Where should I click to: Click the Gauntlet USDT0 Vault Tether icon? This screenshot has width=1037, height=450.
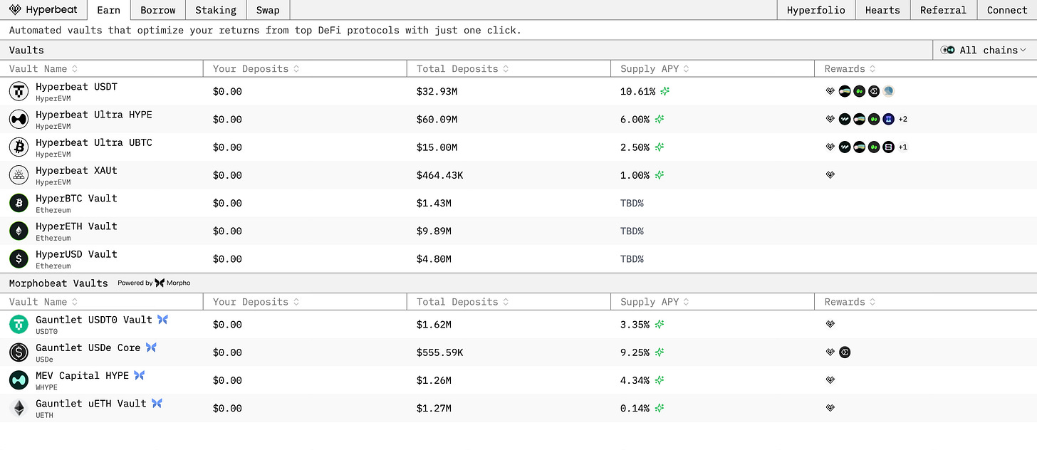[x=19, y=324]
